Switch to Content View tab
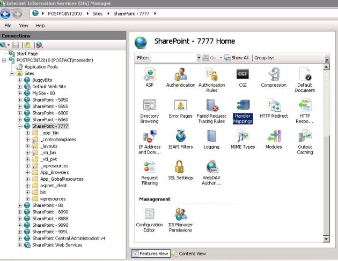The height and width of the screenshot is (261, 338). (188, 254)
